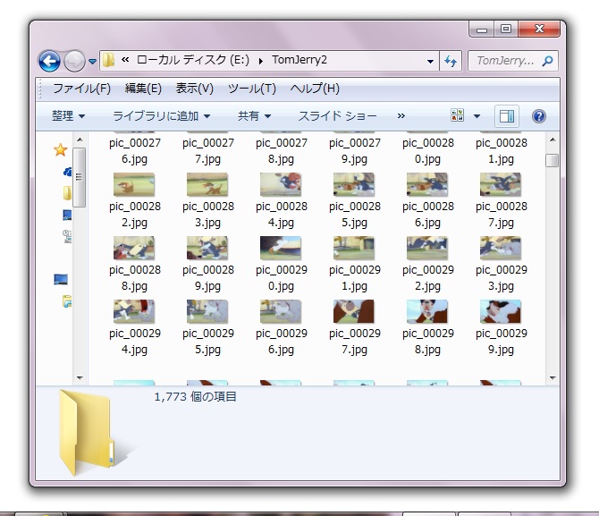Open the ファイル(F) menu
599x516 pixels.
[81, 89]
